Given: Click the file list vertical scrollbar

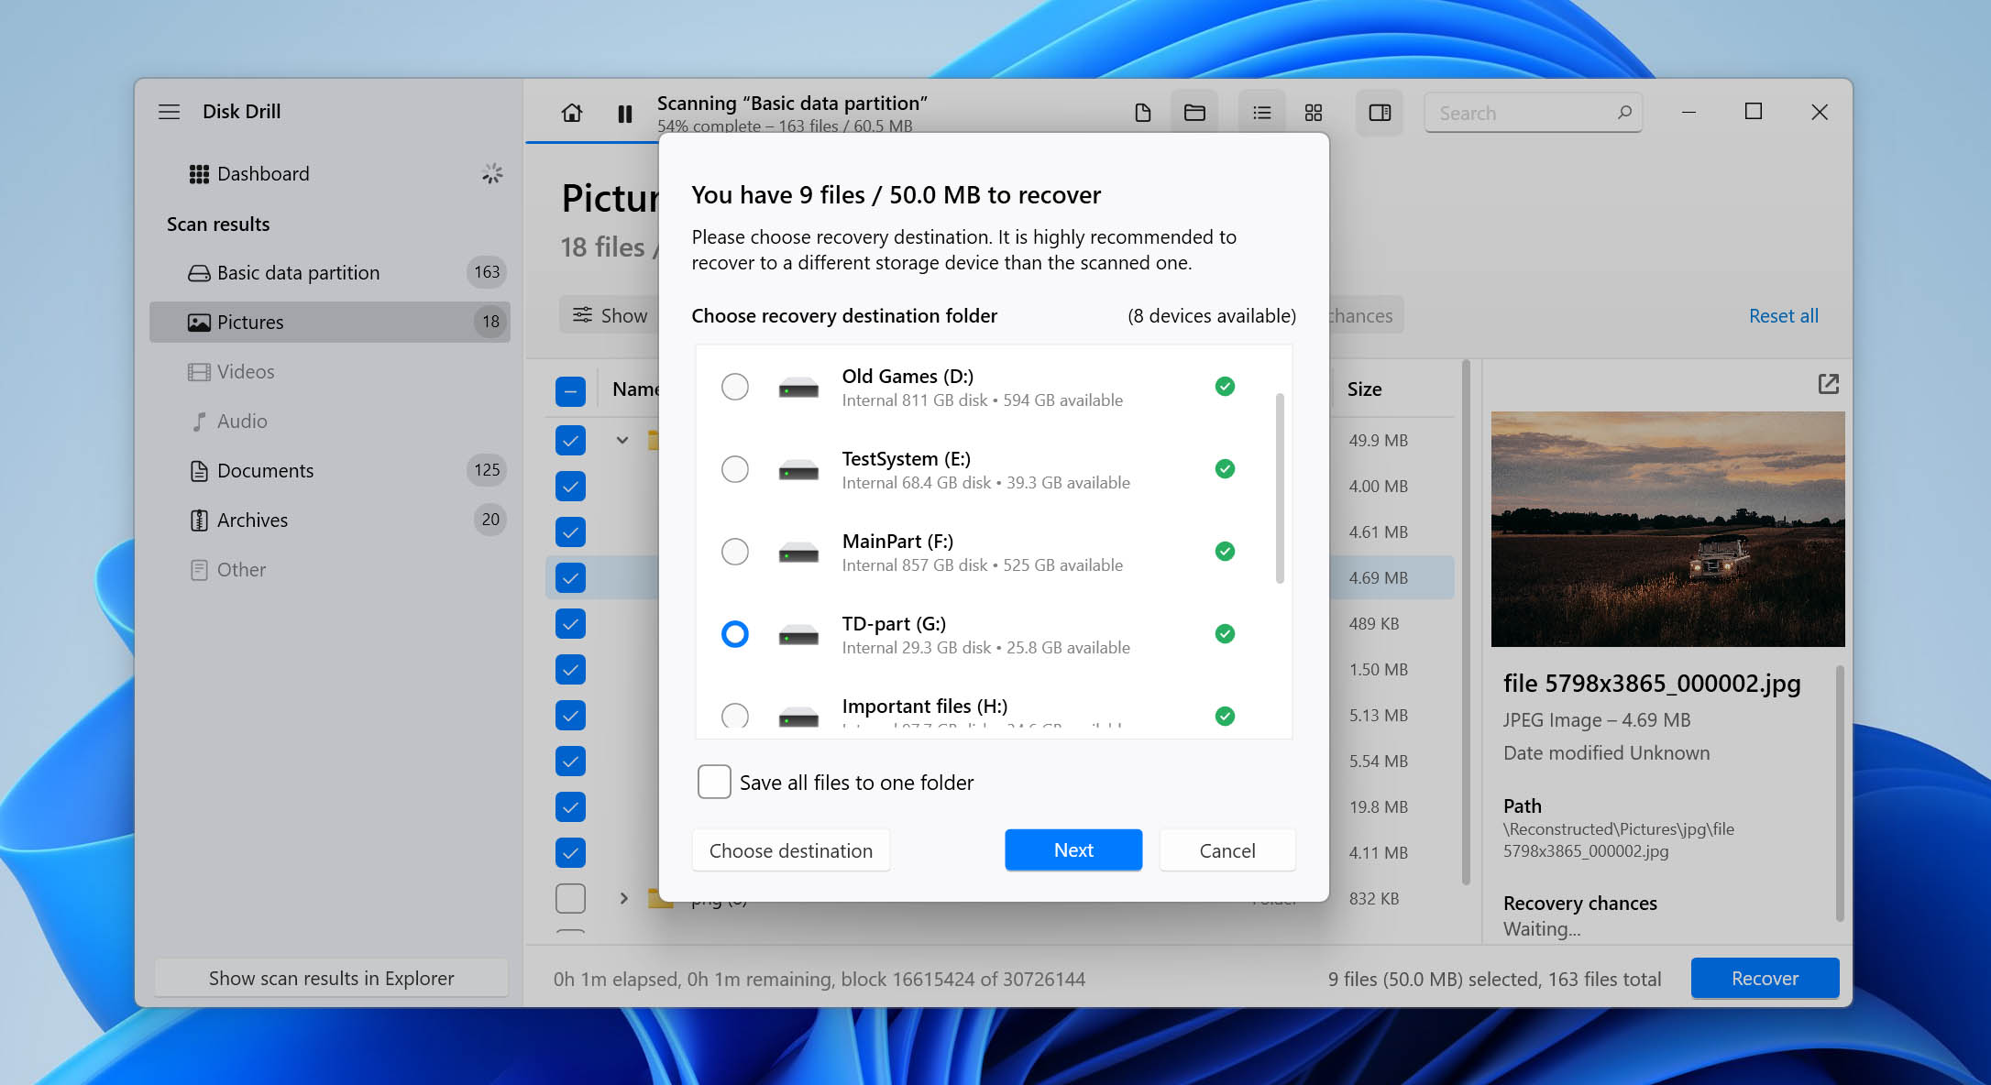Looking at the screenshot, I should [x=1465, y=623].
